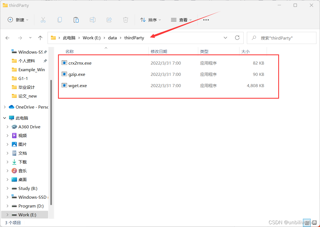
Task: Click the crx2rnx.exe application icon
Action: pos(64,63)
